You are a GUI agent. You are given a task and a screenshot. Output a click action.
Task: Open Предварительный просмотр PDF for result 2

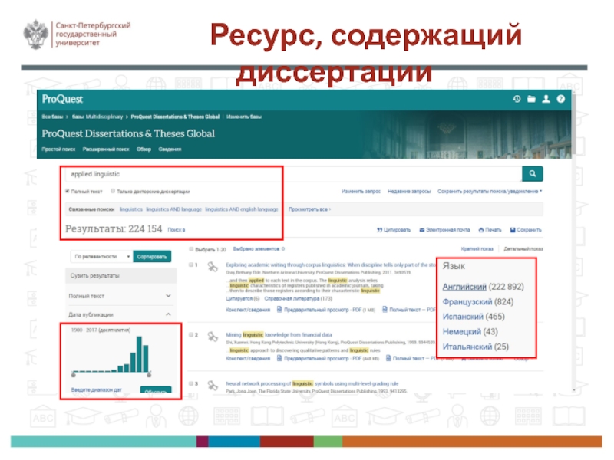click(328, 358)
